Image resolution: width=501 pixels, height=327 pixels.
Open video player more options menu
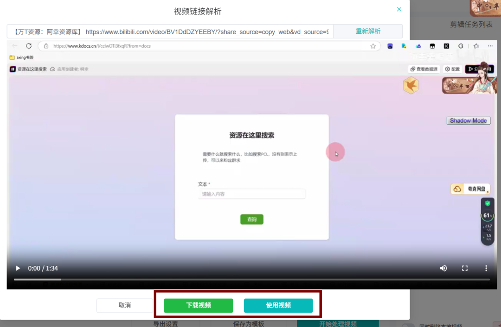(486, 268)
